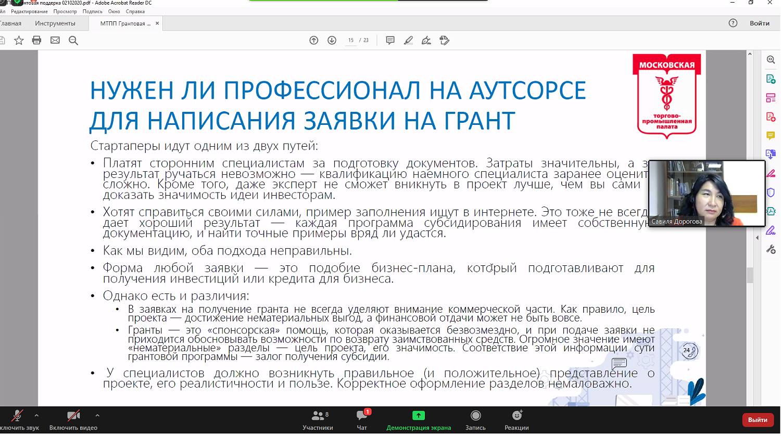Screen dimensions: 781x436
Task: Open the search and zoom tool in the right pane
Action: click(x=771, y=60)
